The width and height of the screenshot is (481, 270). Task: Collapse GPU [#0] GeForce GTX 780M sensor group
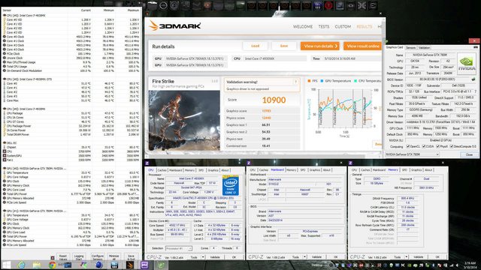tap(5, 168)
